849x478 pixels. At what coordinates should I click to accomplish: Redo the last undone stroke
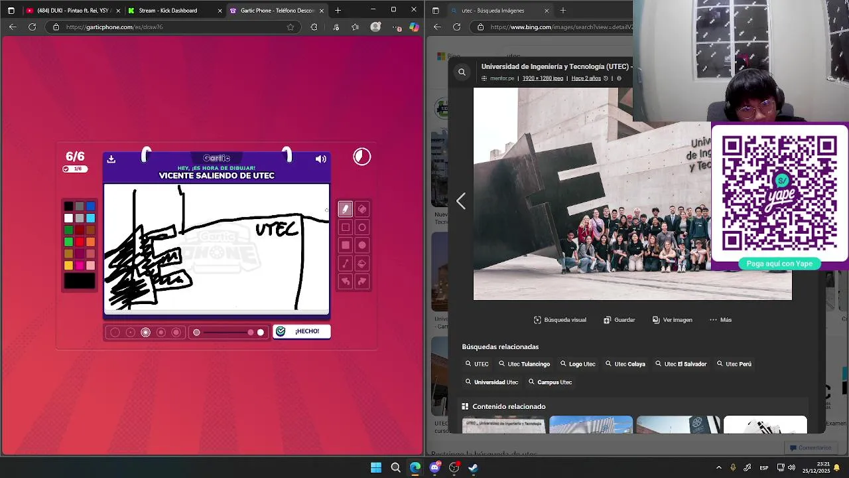point(362,281)
